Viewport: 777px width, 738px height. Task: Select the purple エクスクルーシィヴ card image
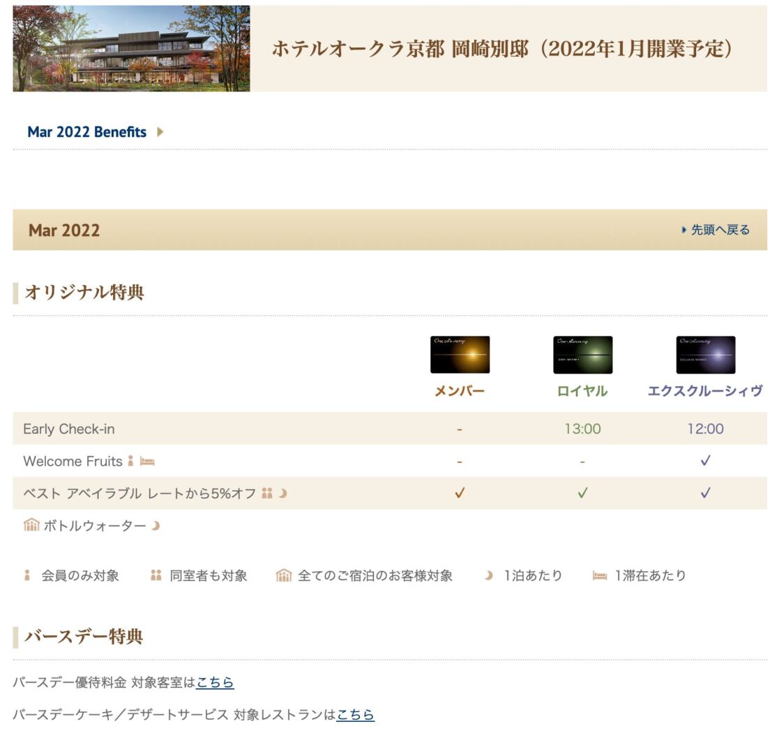(706, 355)
